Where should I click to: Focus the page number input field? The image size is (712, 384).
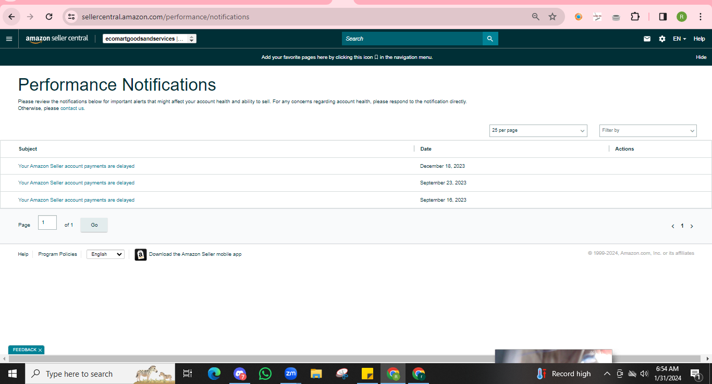click(x=47, y=222)
